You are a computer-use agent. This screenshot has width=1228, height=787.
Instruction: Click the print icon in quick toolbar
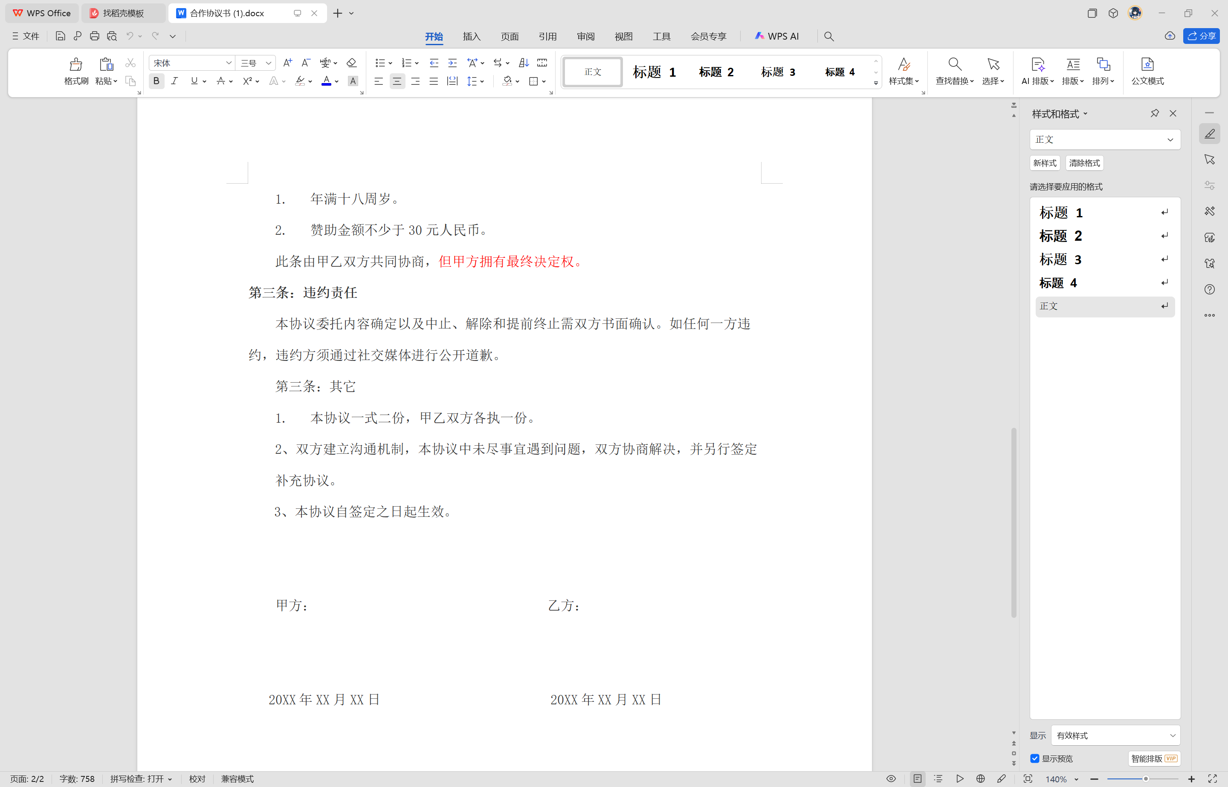(95, 36)
